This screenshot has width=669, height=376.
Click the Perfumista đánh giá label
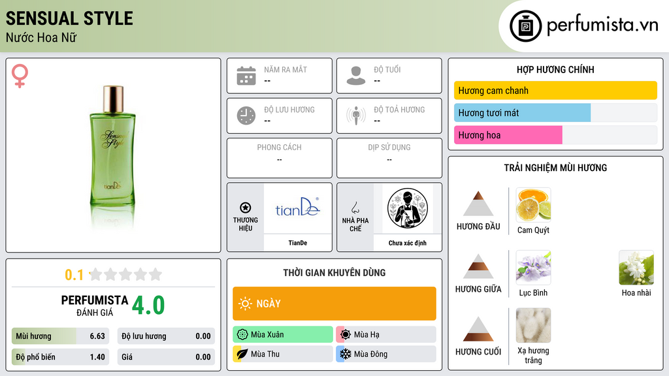[95, 305]
